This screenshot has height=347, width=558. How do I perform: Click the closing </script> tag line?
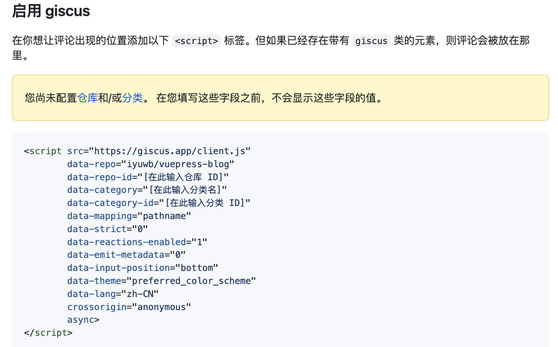(x=48, y=333)
